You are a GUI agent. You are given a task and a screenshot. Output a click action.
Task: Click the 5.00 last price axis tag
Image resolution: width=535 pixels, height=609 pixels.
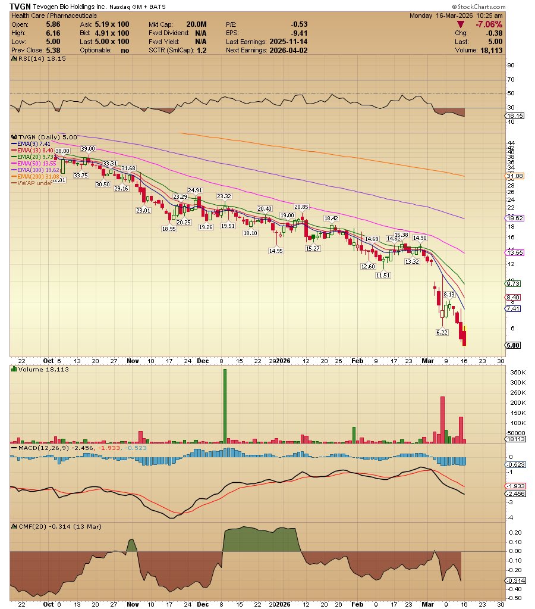click(513, 345)
